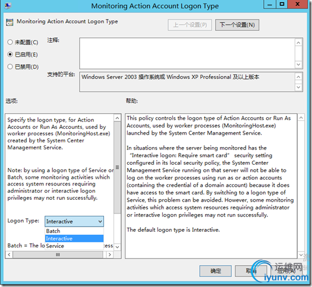Maximize the dialog window

pyautogui.click(x=282, y=4)
